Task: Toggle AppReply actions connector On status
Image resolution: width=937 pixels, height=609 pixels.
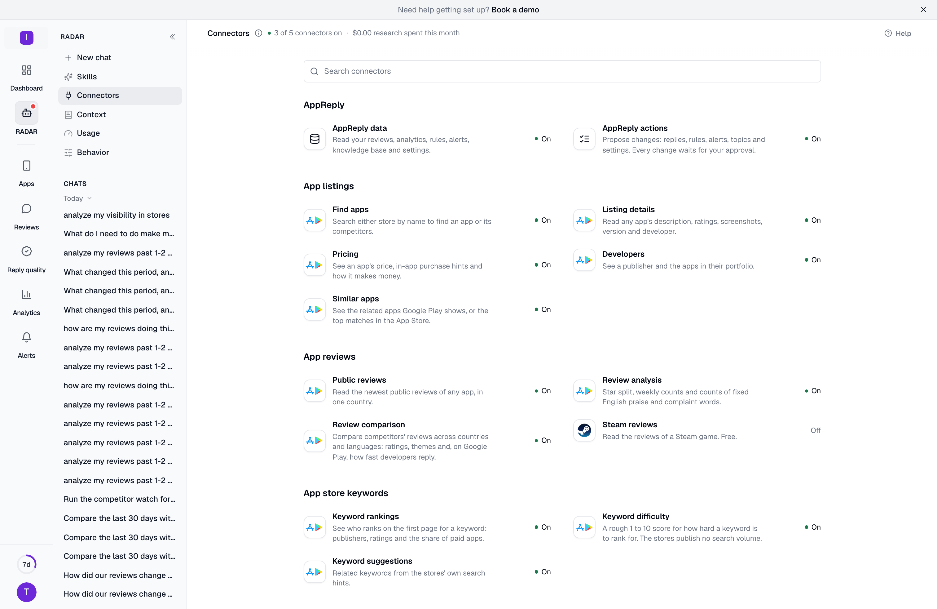Action: point(812,139)
